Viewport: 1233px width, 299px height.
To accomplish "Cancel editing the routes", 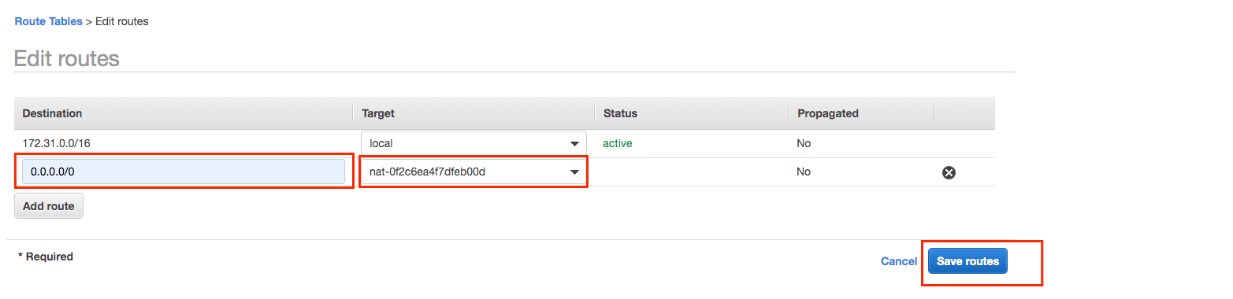I will [x=899, y=261].
